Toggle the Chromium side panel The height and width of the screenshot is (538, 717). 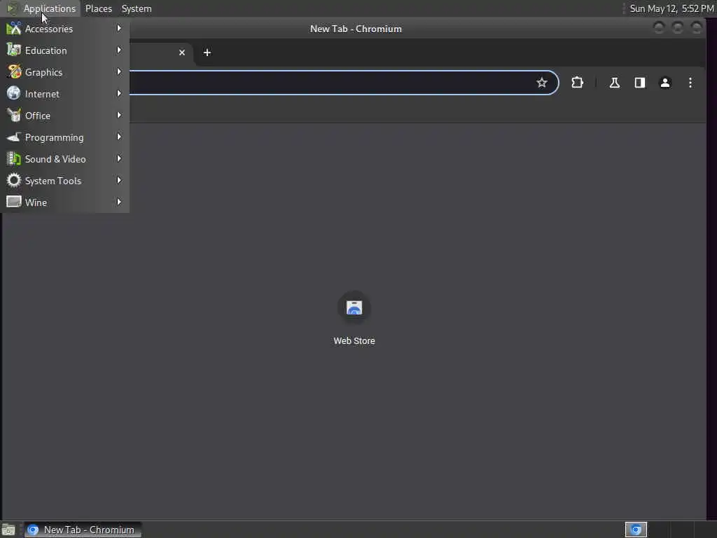(640, 83)
